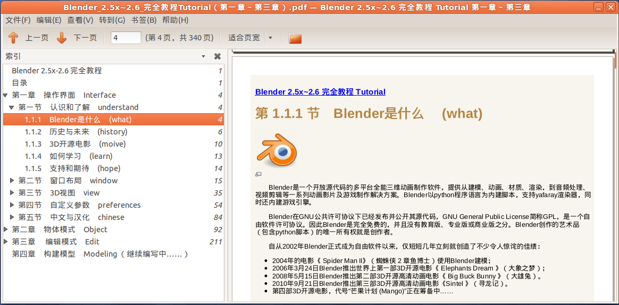The width and height of the screenshot is (619, 305).
Task: Expand the 第三节 3D视图 arrow
Action: (12, 193)
